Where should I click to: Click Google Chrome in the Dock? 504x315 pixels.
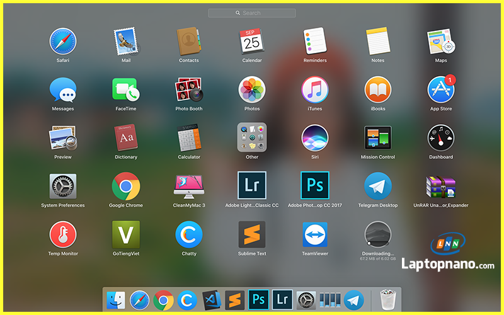point(163,301)
